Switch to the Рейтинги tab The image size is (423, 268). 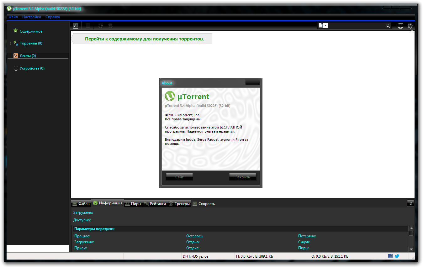[155, 203]
